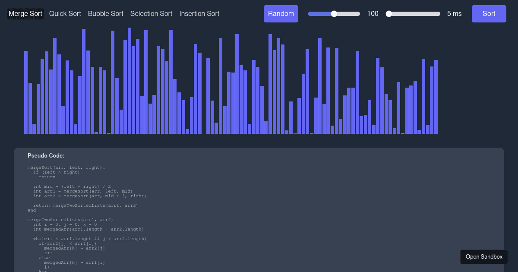Screen dimensions: 518x272
Task: Click the array size slider handle
Action: click(x=334, y=13)
